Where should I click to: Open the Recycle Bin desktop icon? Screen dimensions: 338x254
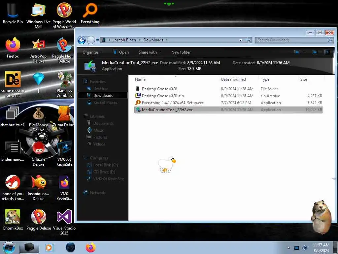13,13
